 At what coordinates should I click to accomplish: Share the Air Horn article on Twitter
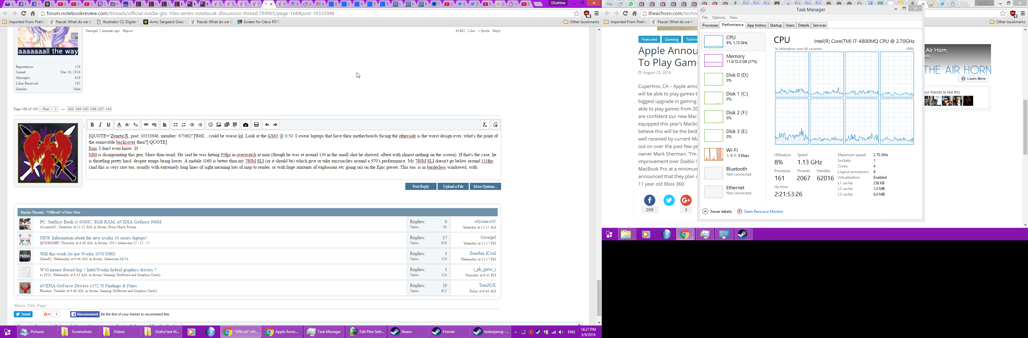[669, 201]
